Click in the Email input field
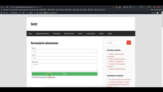 point(64,58)
